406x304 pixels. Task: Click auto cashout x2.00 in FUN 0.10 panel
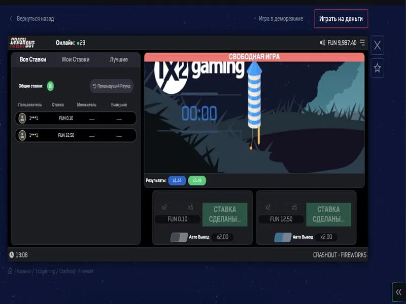coord(222,237)
